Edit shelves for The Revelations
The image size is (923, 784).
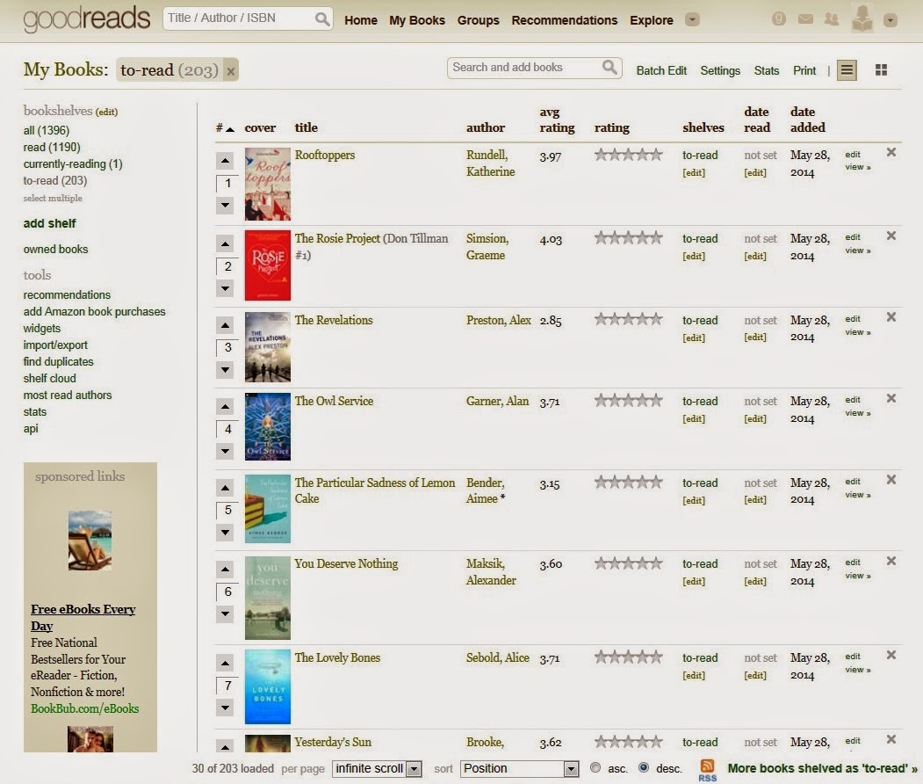coord(694,338)
